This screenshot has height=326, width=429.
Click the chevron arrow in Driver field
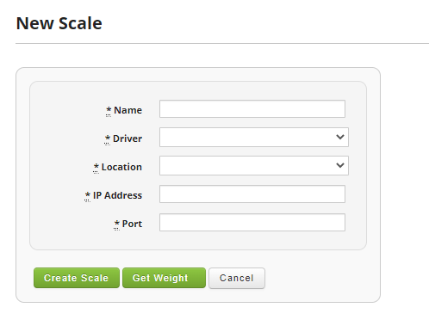click(x=340, y=137)
